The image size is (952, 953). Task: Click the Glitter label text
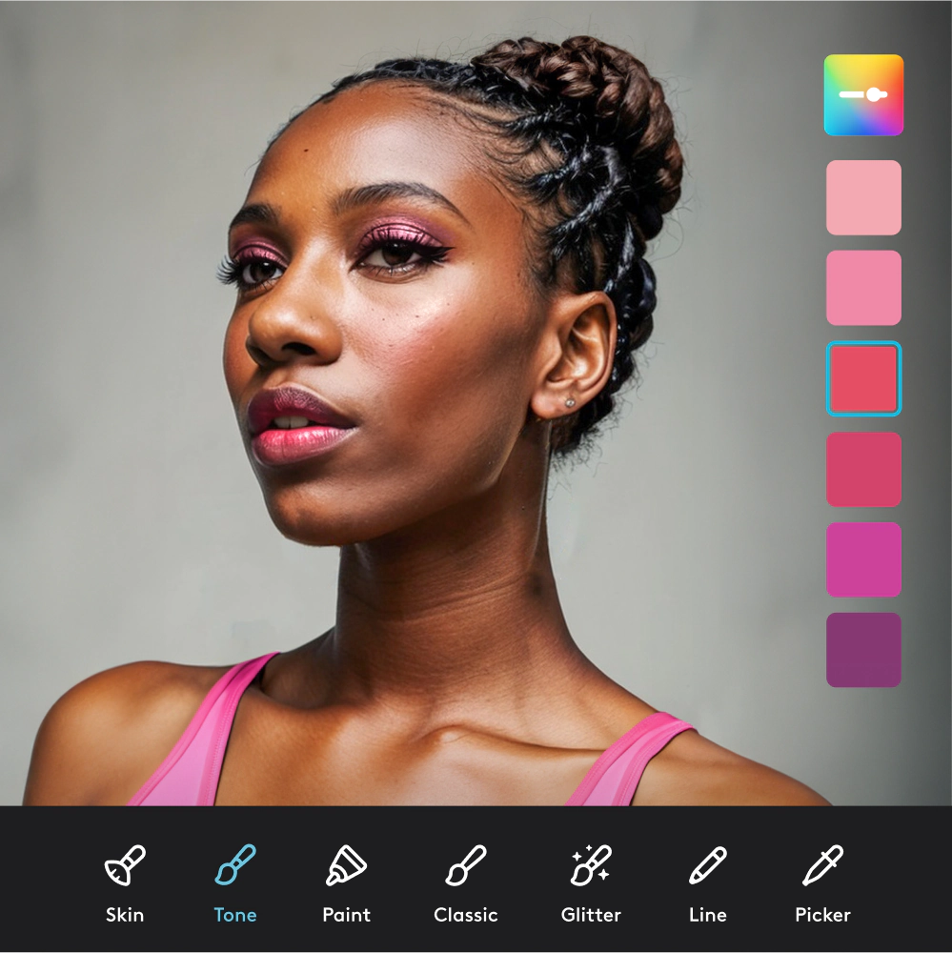point(591,915)
